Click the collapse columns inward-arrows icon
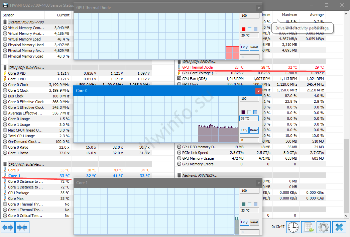Viewport: 350px width, 237px height. (x=22, y=228)
